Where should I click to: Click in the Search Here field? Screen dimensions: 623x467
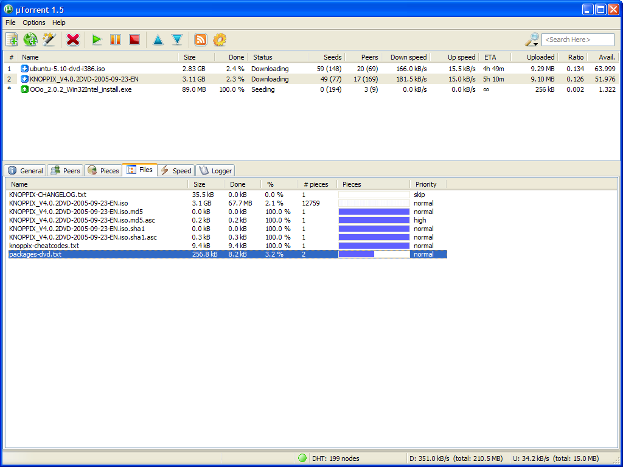tap(577, 39)
